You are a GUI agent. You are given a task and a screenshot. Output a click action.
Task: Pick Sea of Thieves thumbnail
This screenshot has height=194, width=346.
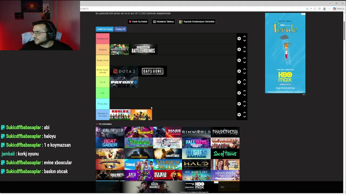click(x=225, y=154)
